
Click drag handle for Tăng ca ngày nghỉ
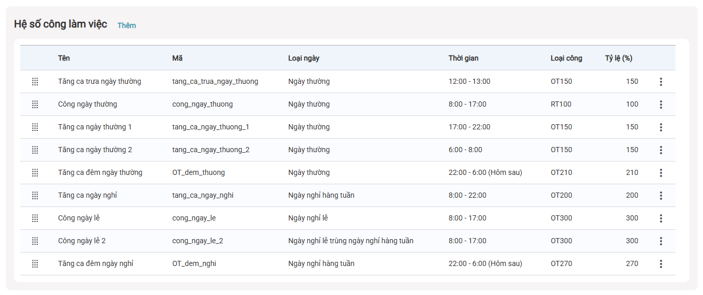35,195
